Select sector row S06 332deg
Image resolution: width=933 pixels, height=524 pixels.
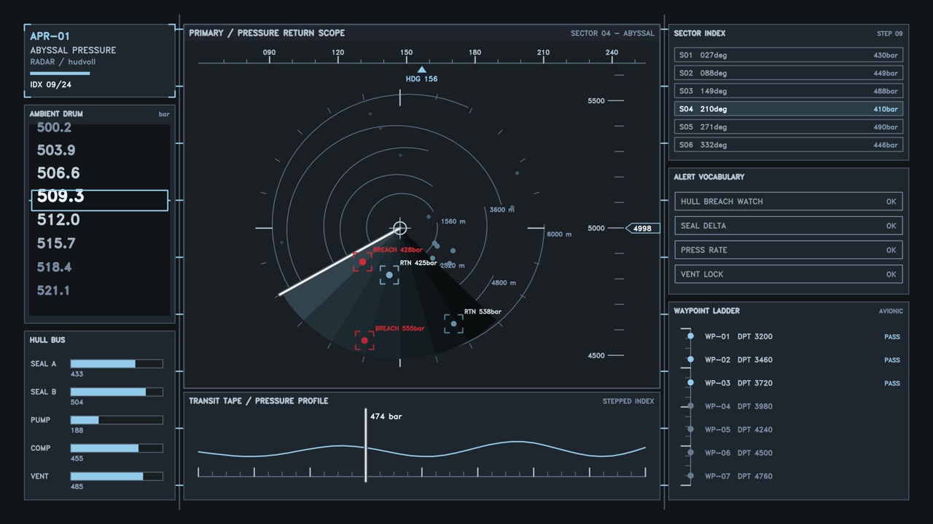pos(789,145)
